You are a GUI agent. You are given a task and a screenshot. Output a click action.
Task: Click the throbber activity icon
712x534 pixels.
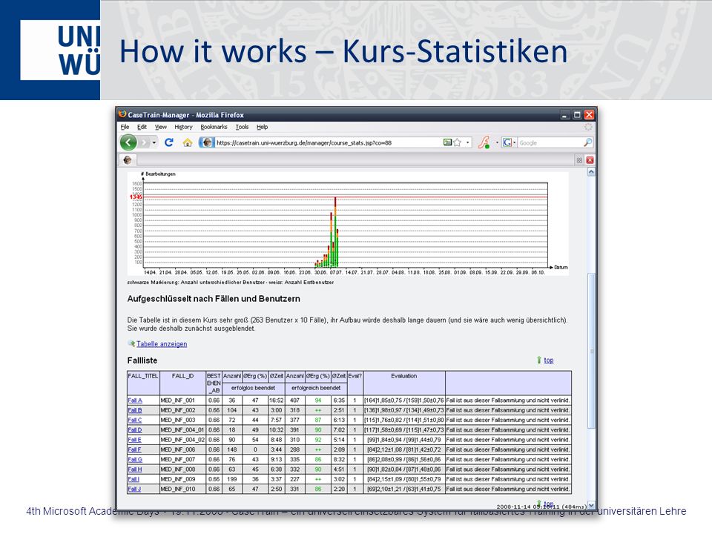point(588,127)
